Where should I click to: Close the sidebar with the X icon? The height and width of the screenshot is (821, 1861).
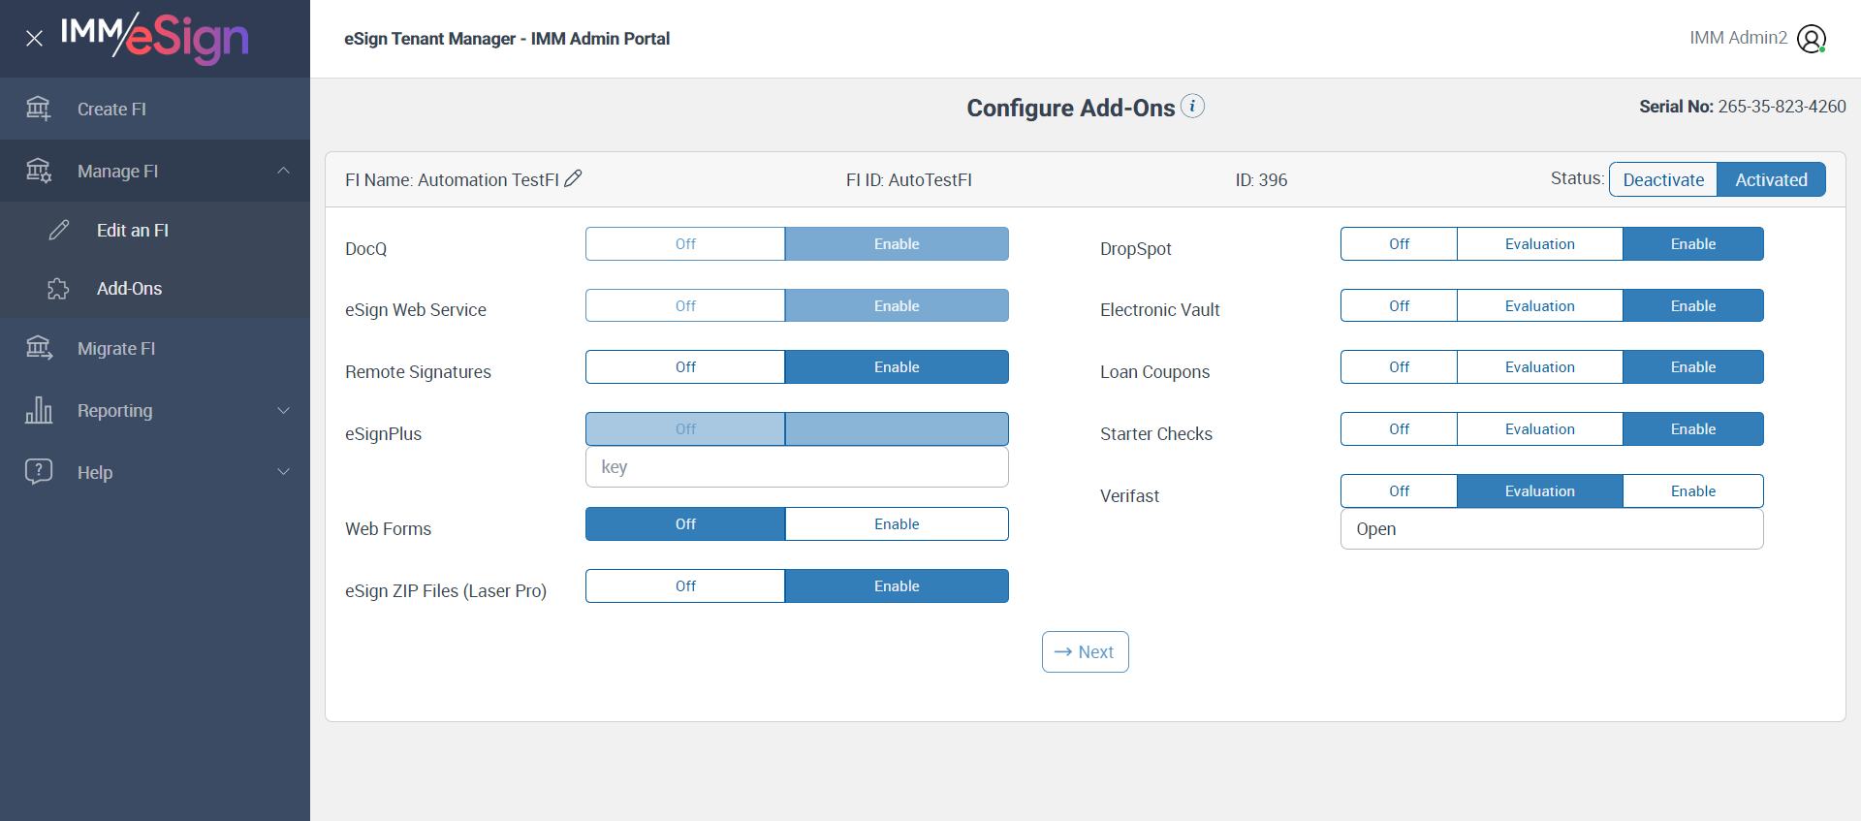coord(34,39)
